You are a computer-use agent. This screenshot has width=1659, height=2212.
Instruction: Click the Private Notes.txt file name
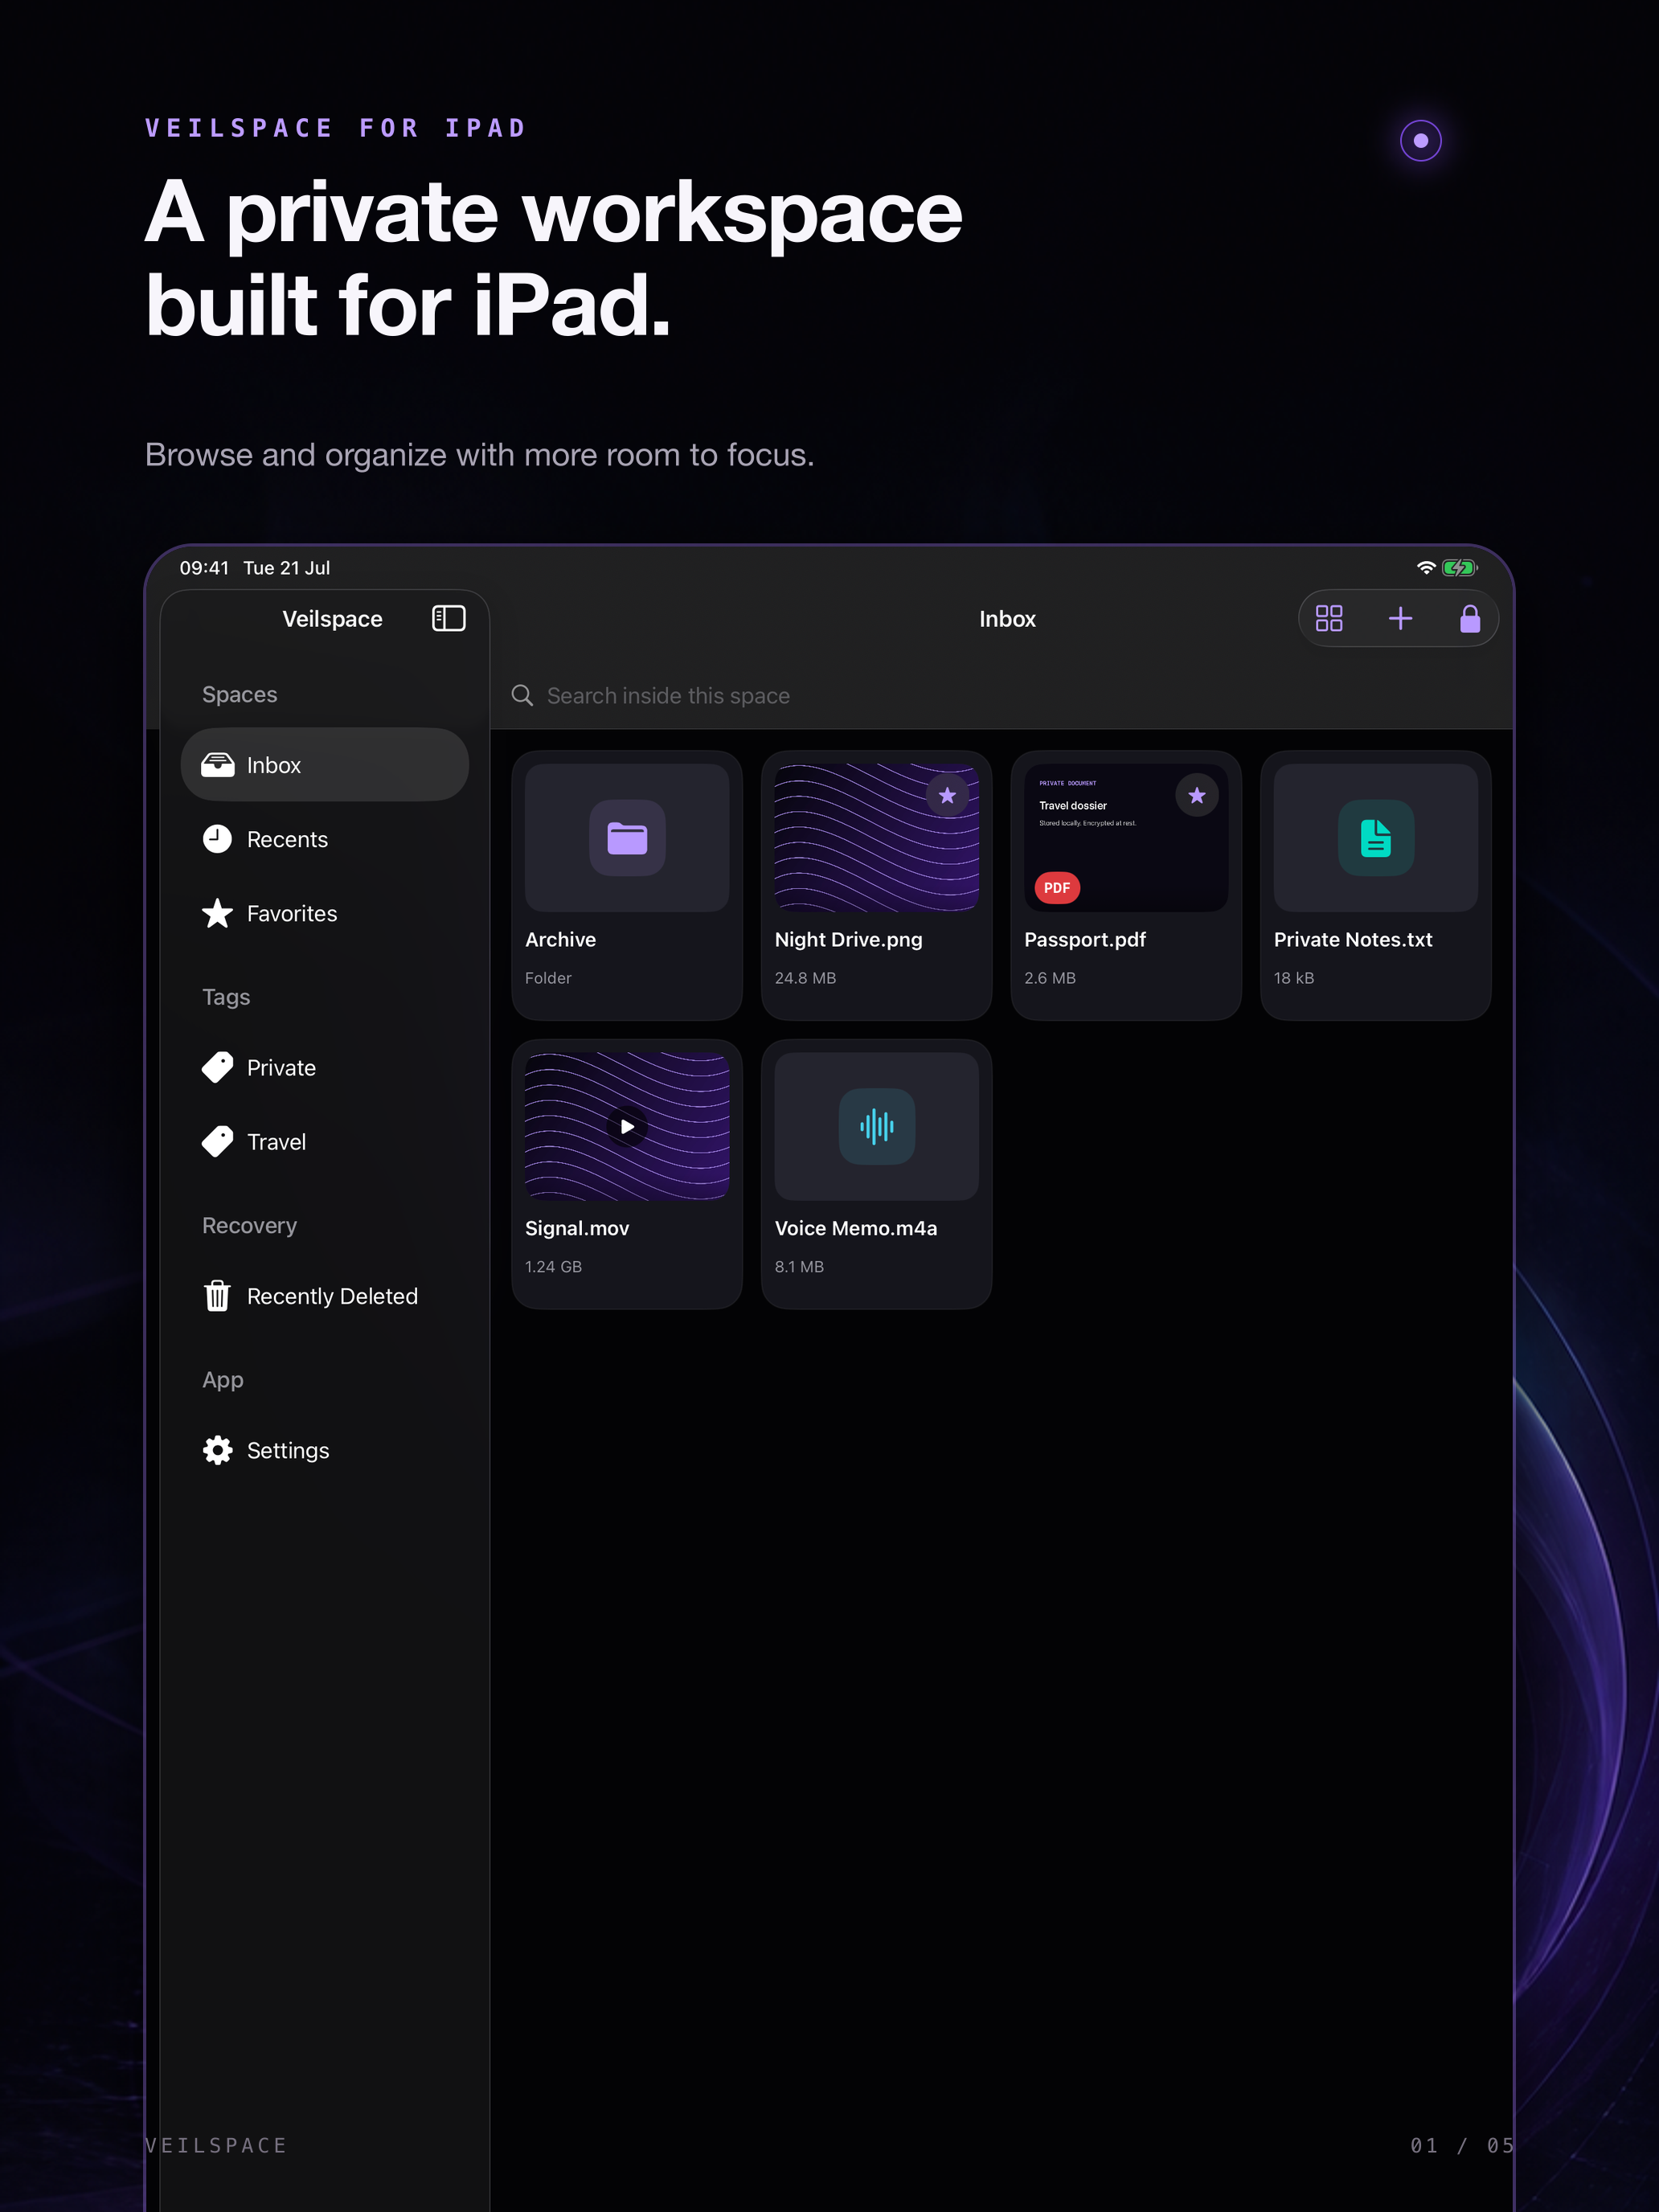point(1352,939)
